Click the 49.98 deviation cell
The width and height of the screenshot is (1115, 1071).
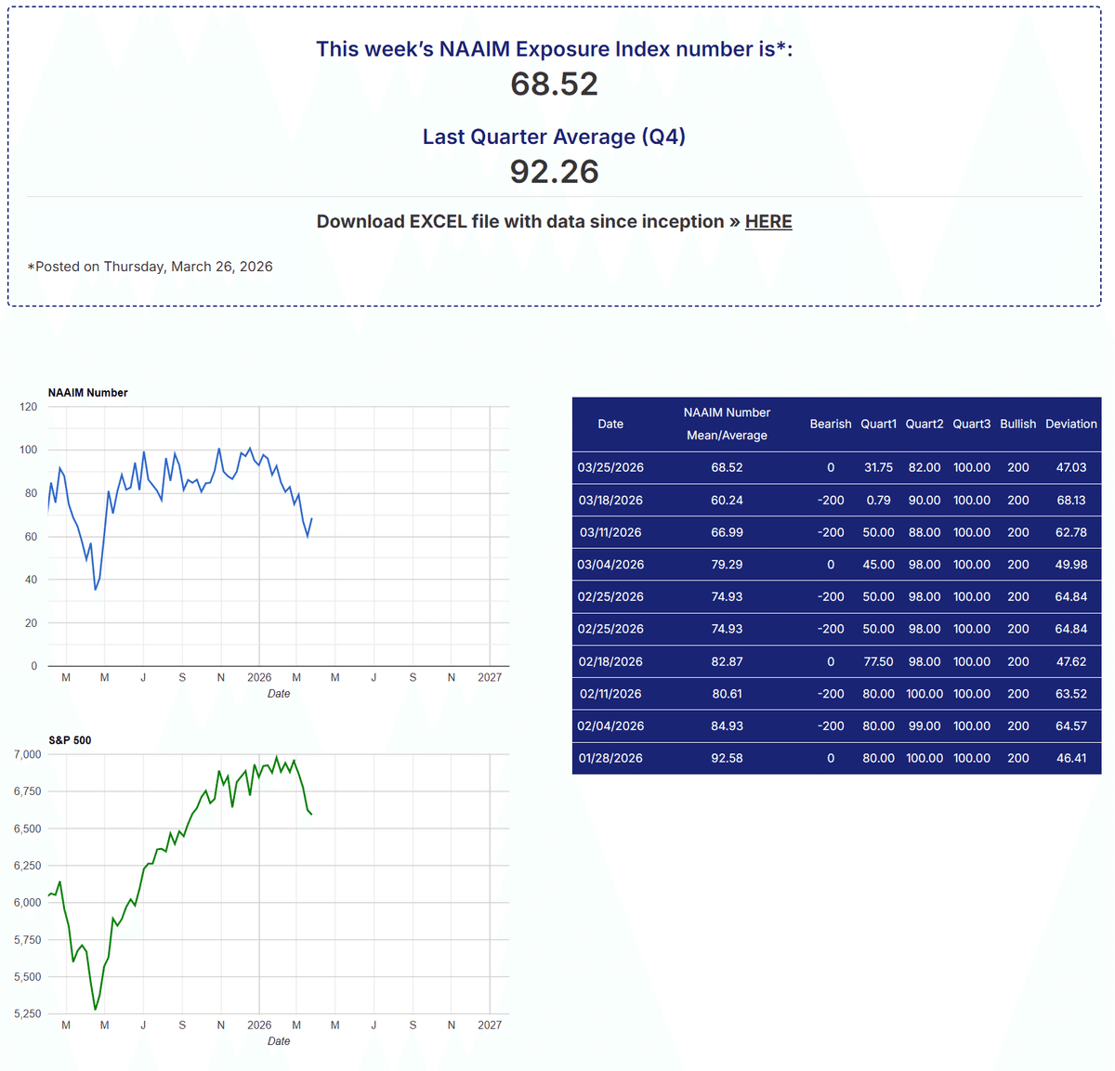[x=1071, y=565]
